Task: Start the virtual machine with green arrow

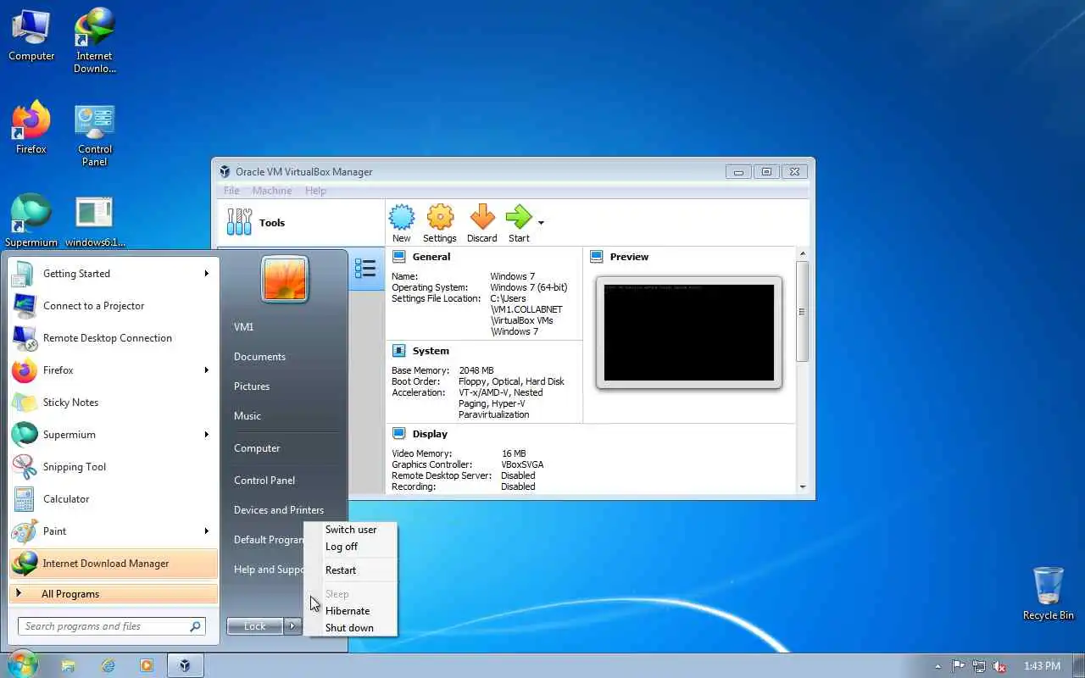Action: click(519, 218)
